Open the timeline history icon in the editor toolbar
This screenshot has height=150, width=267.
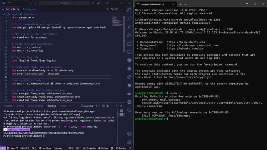pyautogui.click(x=112, y=9)
